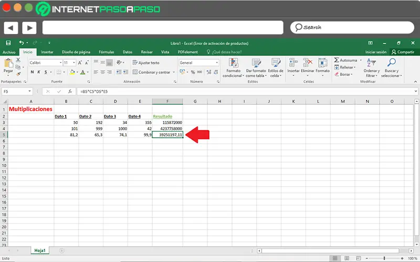Open the Borrar eraser dropdown
The width and height of the screenshot is (420, 262).
[x=343, y=74]
